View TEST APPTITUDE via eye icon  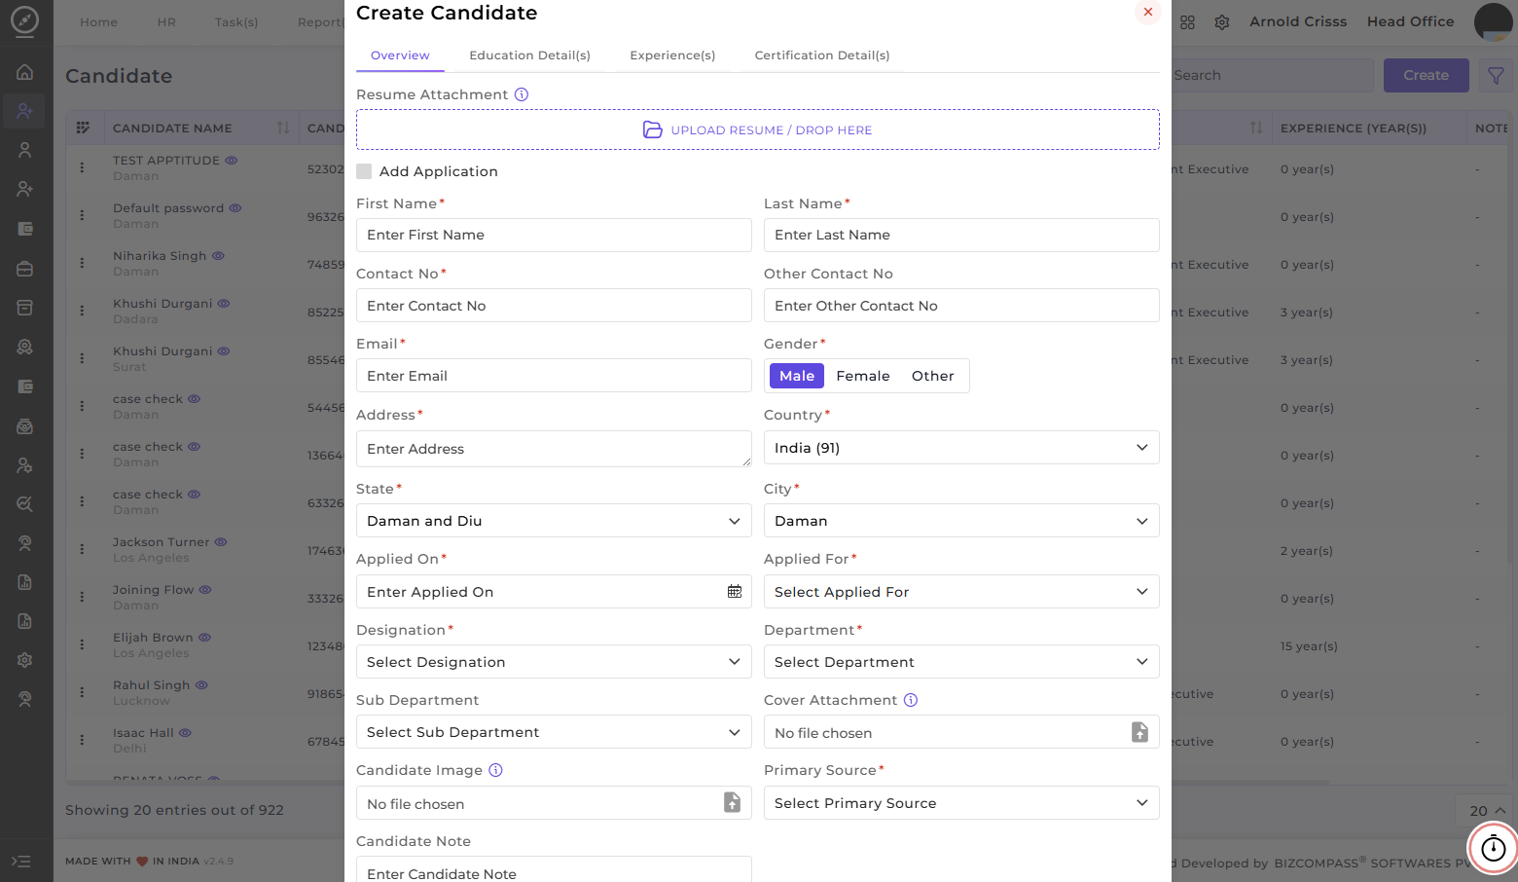click(x=232, y=160)
